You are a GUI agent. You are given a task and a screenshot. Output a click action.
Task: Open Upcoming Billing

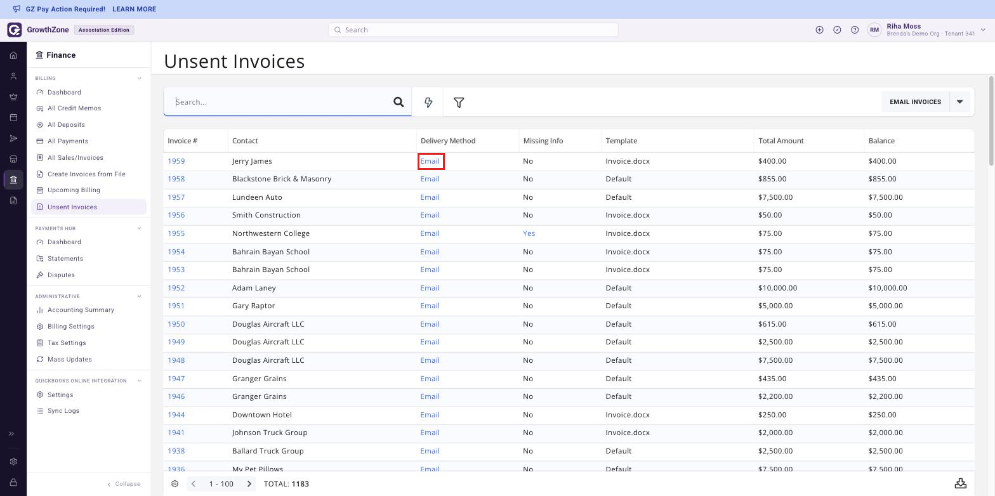click(74, 190)
